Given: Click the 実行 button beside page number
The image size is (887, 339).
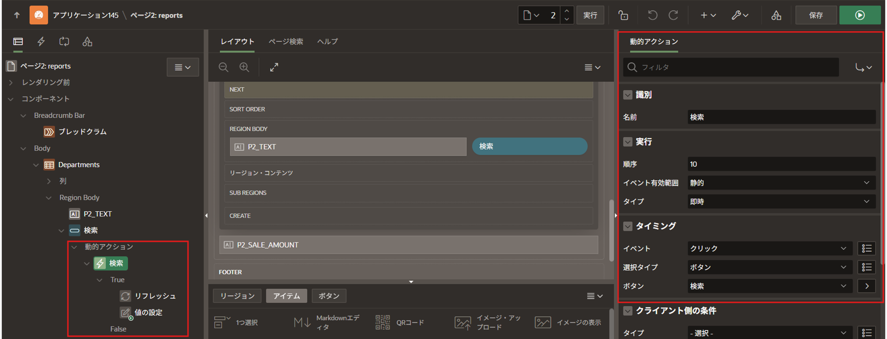Looking at the screenshot, I should coord(590,15).
